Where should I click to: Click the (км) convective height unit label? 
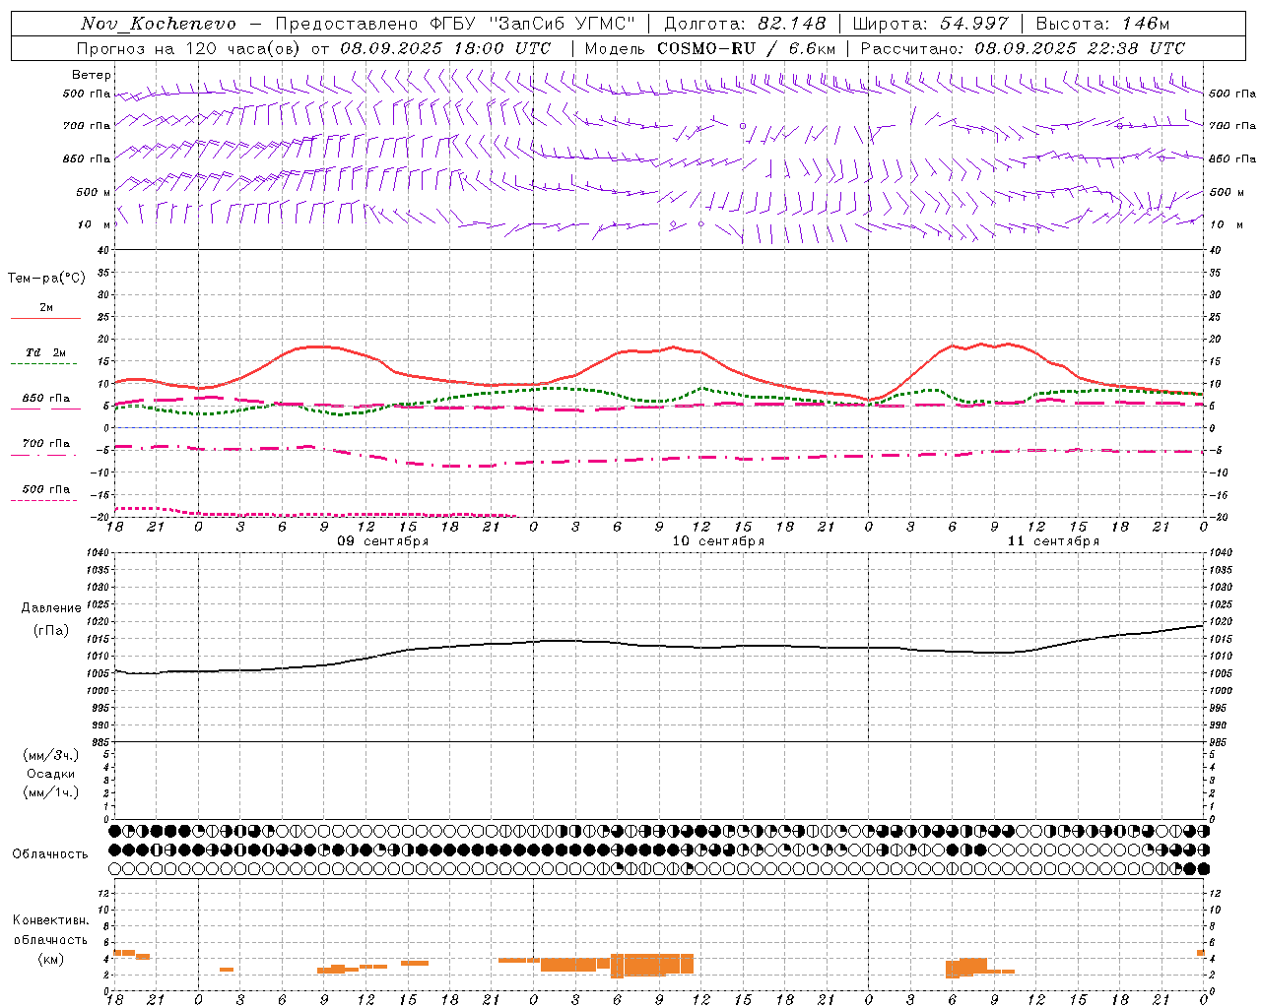click(50, 959)
